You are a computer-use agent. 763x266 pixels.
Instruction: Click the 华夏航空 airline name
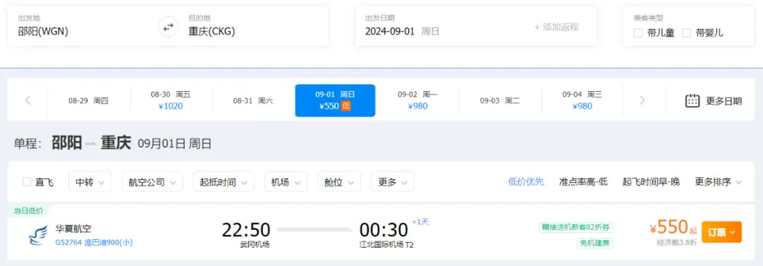[73, 229]
